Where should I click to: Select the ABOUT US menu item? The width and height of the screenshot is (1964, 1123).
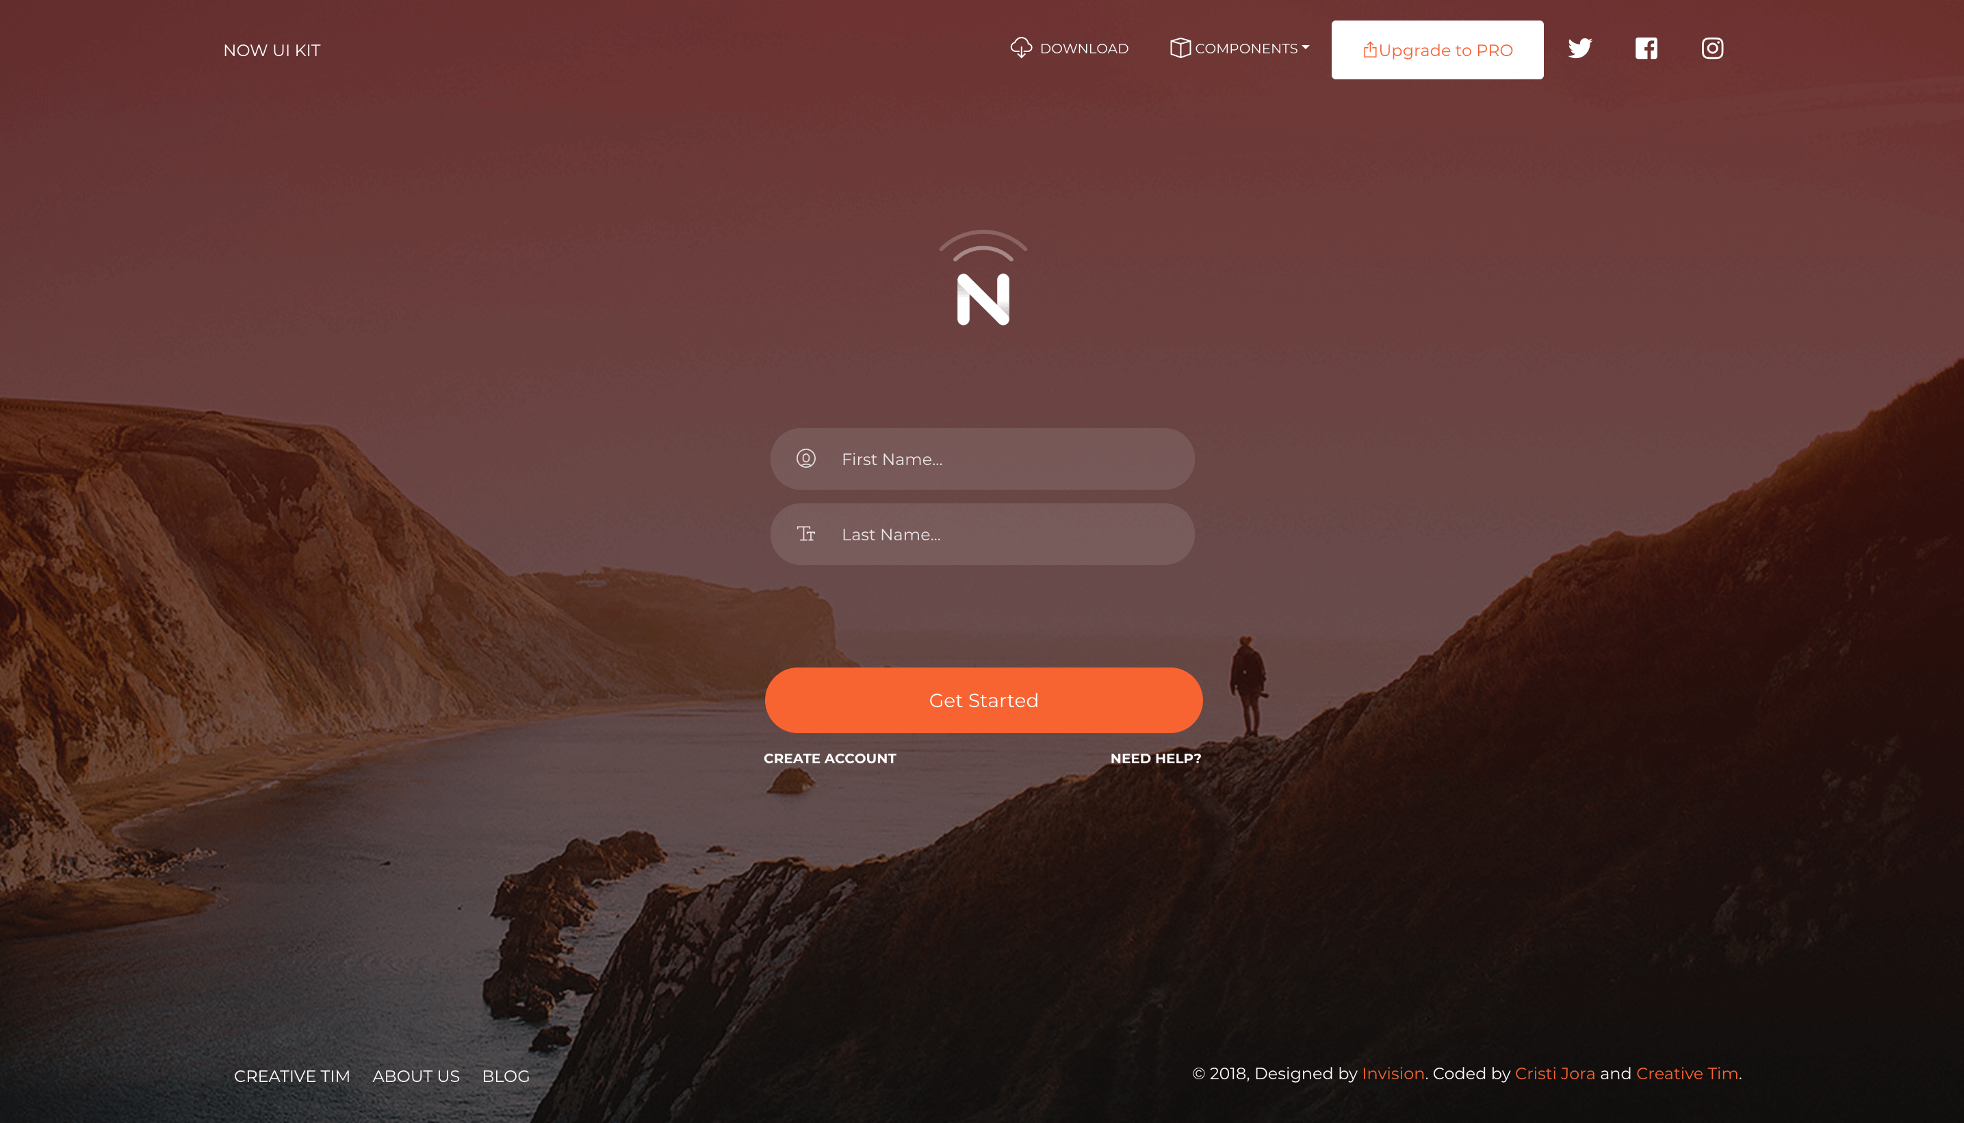click(x=415, y=1076)
